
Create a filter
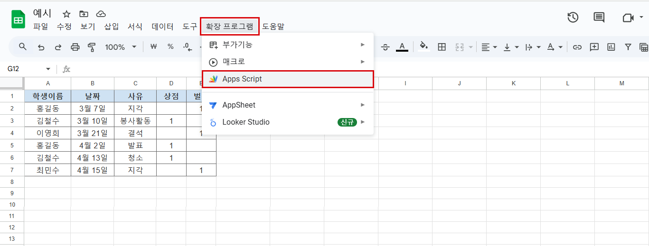click(628, 47)
